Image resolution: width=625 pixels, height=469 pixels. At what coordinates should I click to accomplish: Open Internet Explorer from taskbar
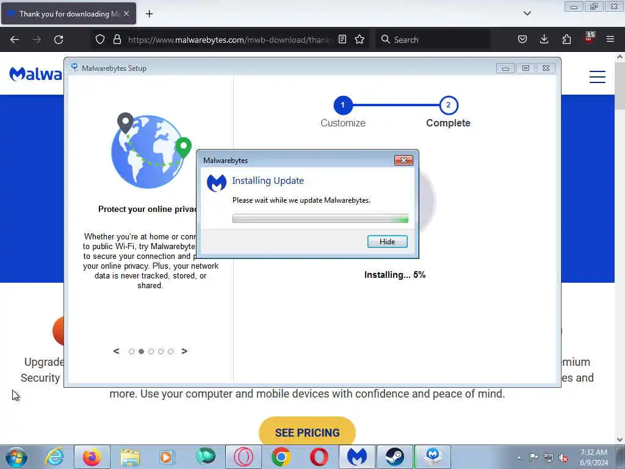point(54,457)
